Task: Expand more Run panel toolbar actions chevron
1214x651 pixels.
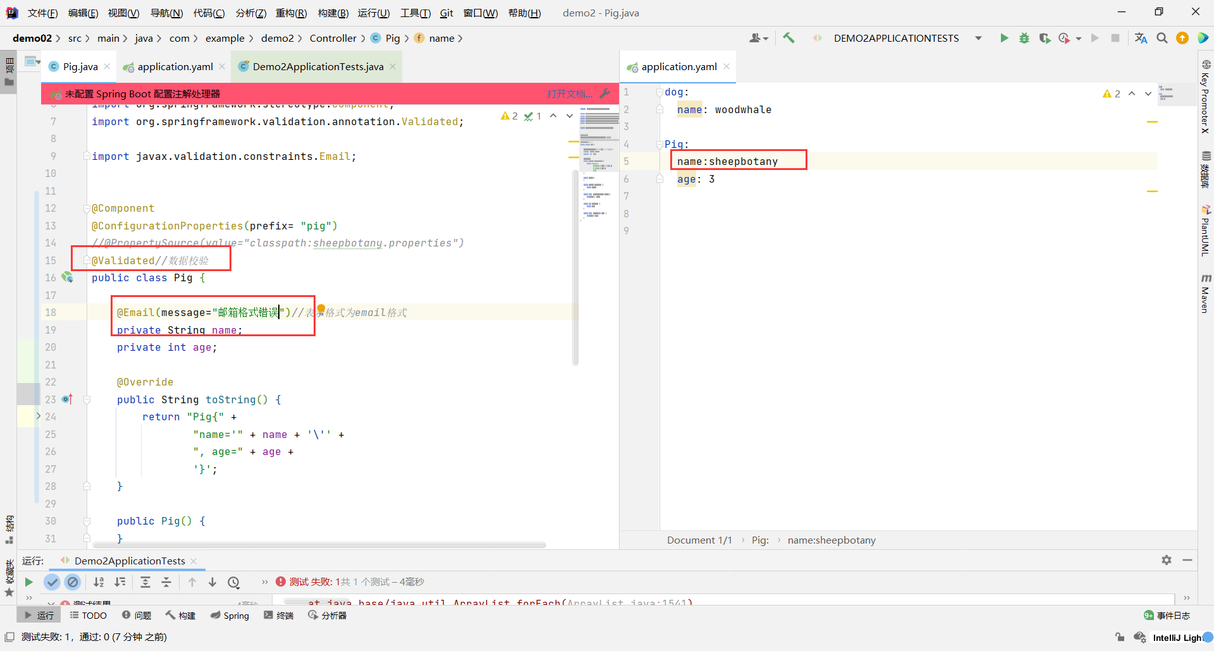Action: (x=265, y=582)
